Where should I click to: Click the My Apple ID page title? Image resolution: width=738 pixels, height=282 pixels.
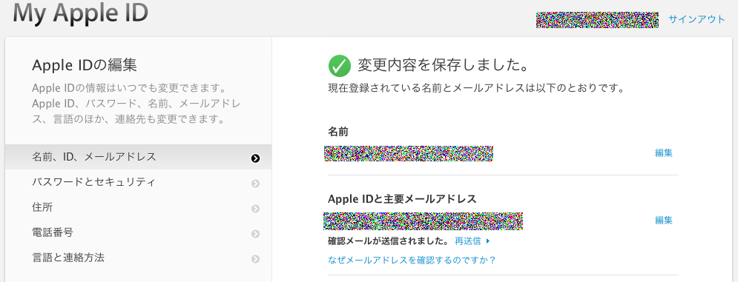(81, 13)
